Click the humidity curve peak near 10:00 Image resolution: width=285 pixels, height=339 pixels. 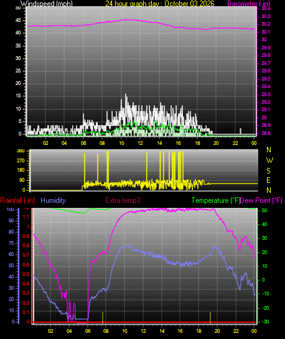coord(127,246)
